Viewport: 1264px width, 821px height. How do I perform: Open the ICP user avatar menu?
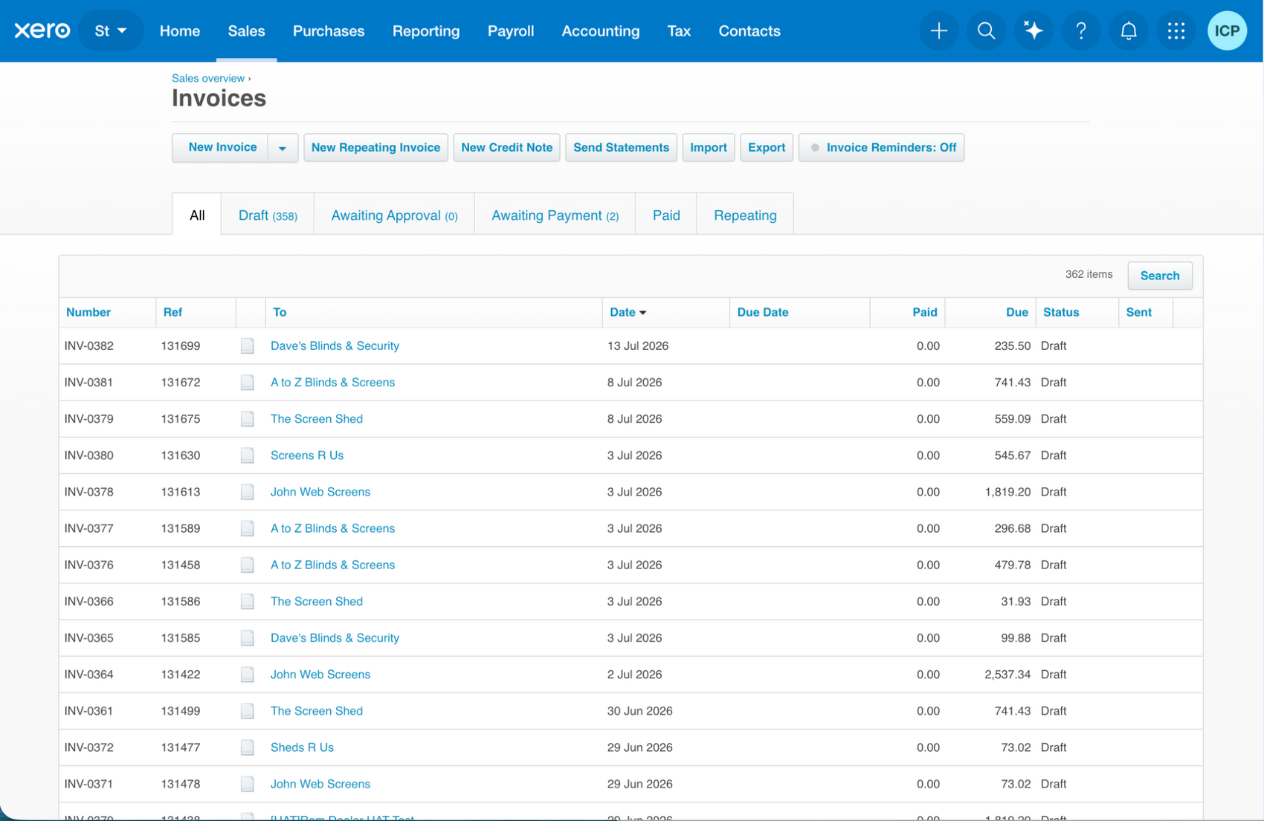coord(1227,30)
